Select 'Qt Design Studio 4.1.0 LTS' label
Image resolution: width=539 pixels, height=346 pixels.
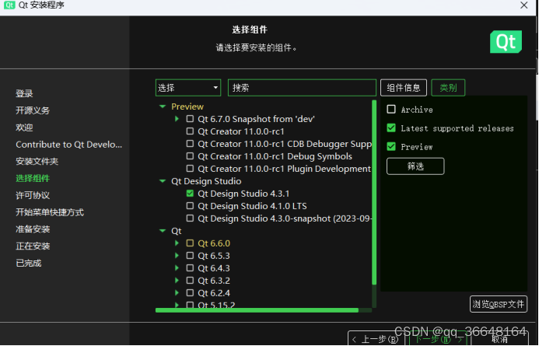(252, 206)
